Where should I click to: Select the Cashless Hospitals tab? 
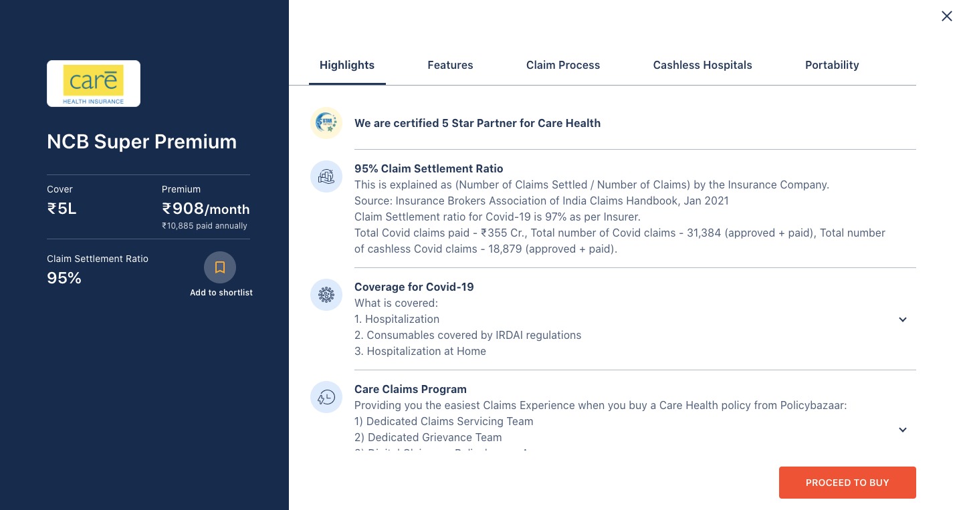(x=702, y=65)
